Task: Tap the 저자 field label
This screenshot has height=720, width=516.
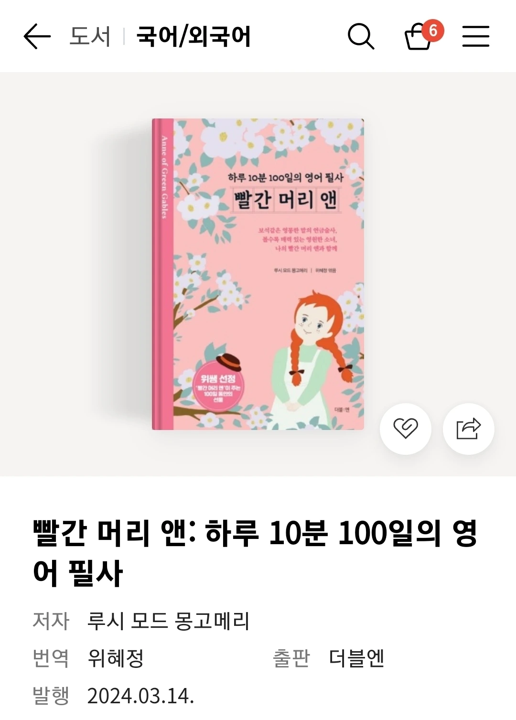Action: pyautogui.click(x=51, y=621)
